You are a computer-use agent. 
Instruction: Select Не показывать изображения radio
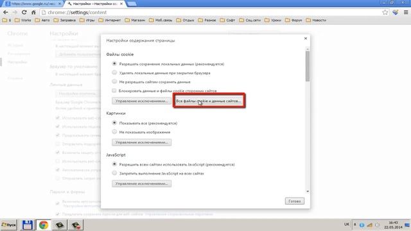pyautogui.click(x=114, y=132)
